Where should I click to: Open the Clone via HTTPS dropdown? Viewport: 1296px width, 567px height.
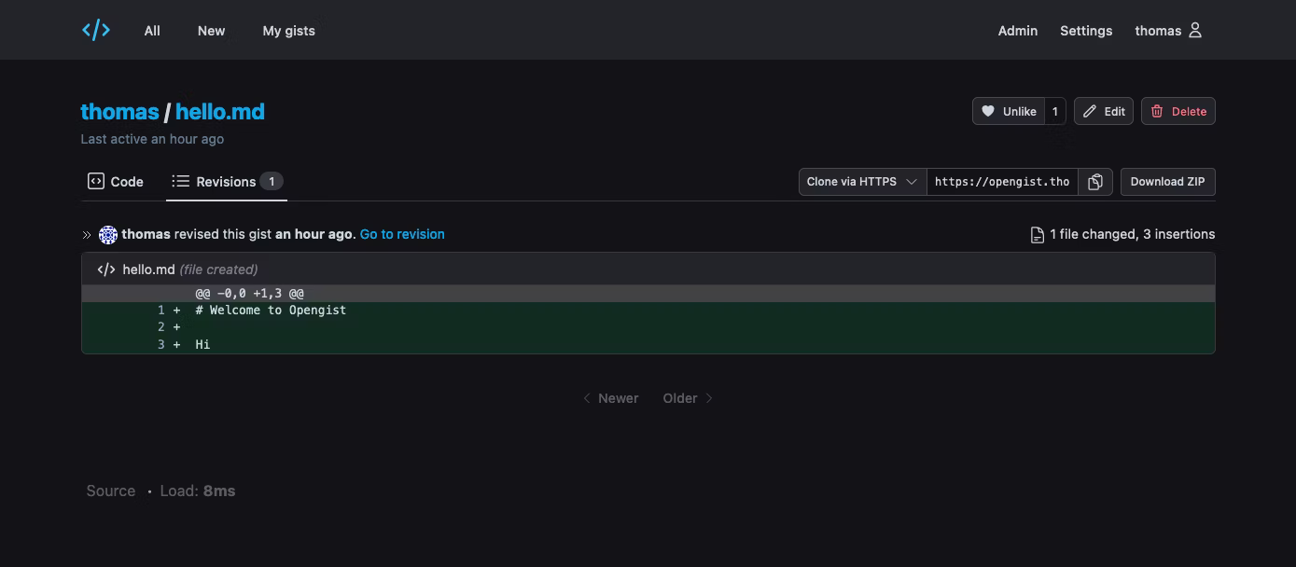point(863,182)
